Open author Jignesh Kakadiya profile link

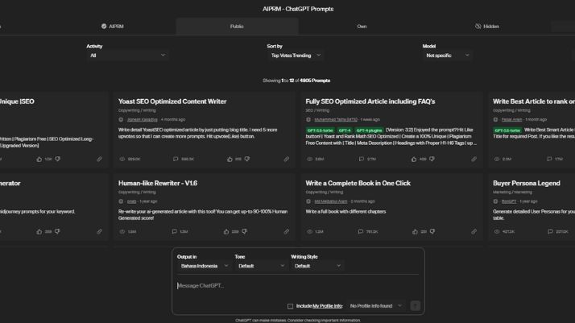[x=143, y=119]
